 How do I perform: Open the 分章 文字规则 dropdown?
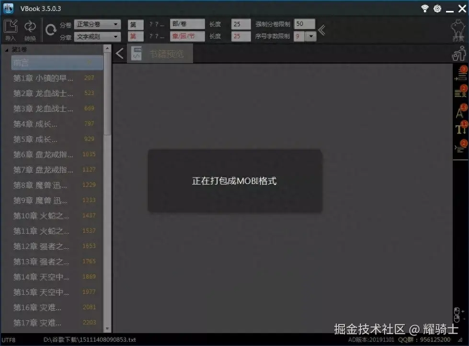tap(98, 37)
